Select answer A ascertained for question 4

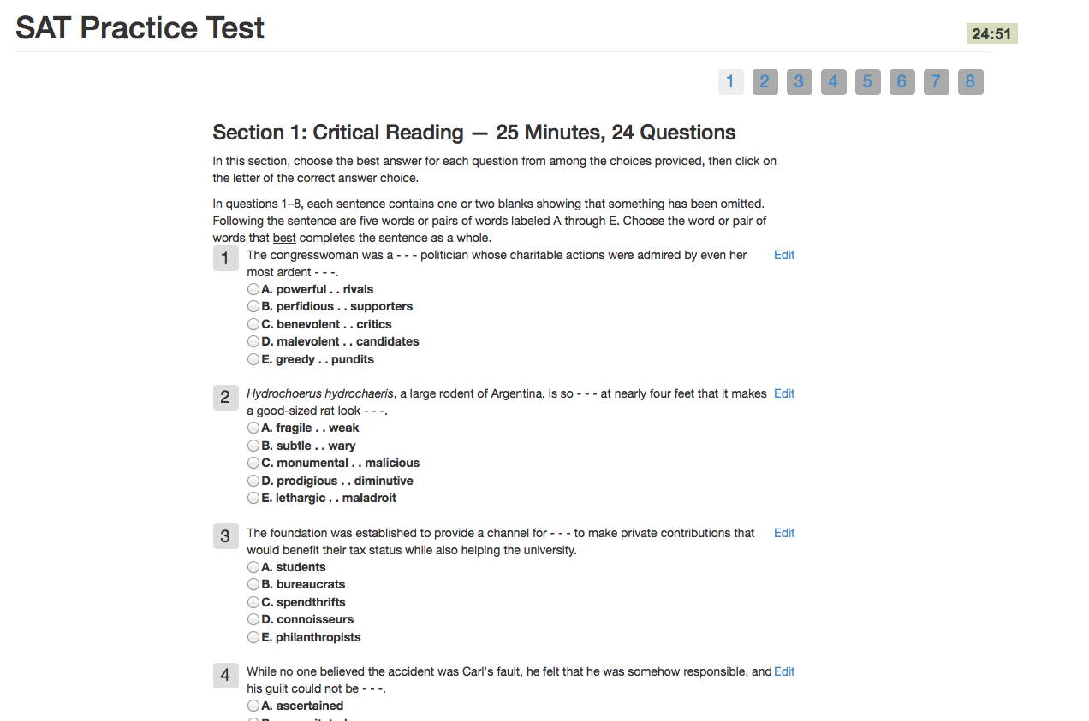(x=253, y=706)
